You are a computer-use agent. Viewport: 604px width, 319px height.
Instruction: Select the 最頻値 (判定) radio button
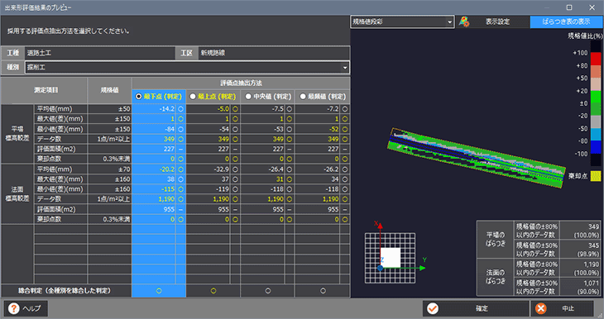tap(303, 97)
